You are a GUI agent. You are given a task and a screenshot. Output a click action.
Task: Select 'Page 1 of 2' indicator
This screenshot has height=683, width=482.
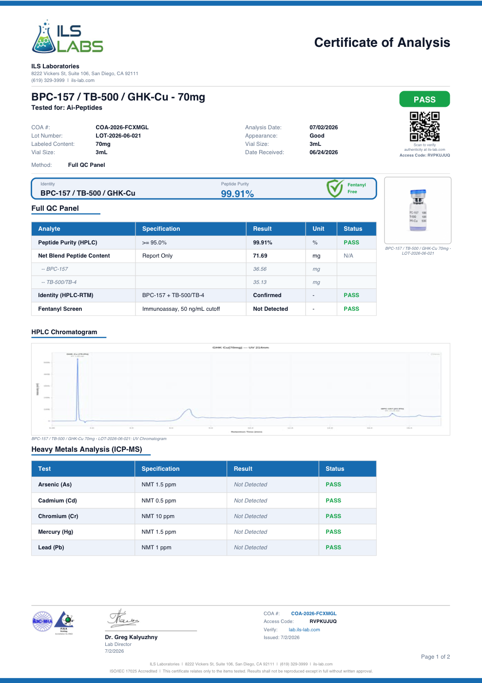coord(435,657)
